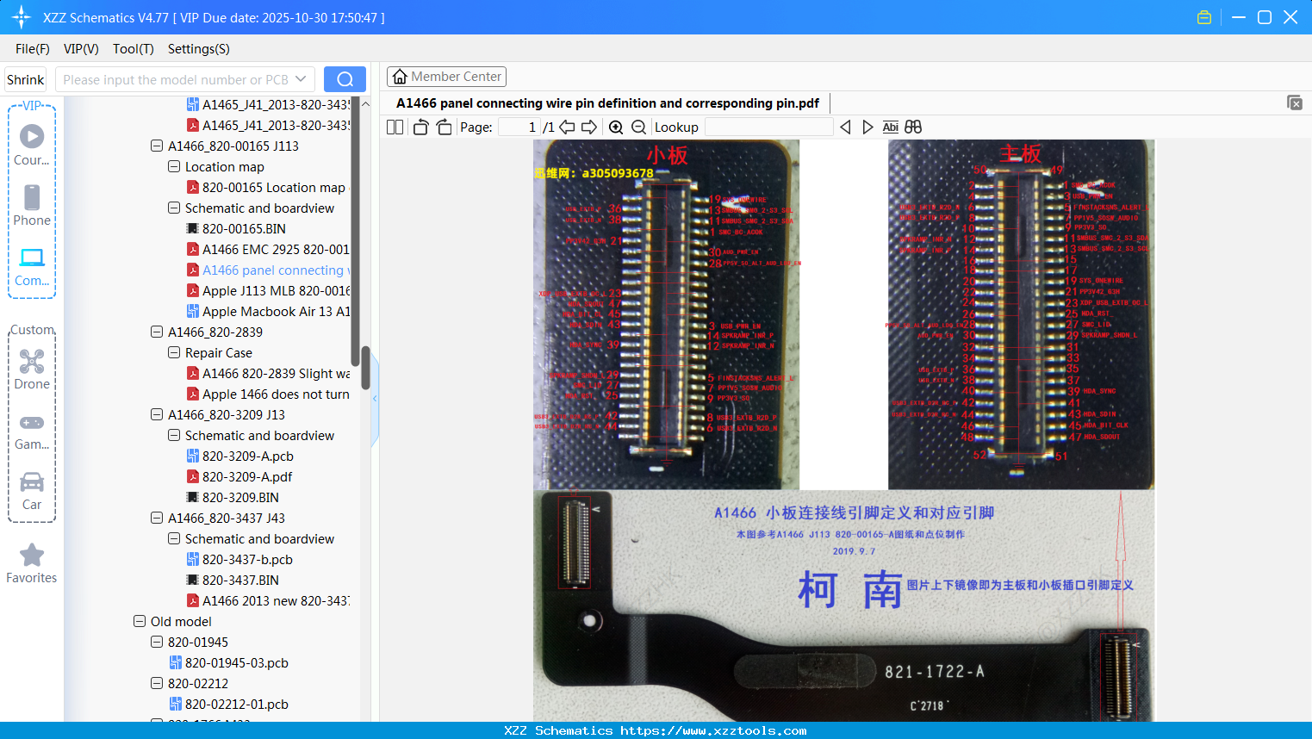
Task: Find previous lookup result
Action: click(x=845, y=127)
